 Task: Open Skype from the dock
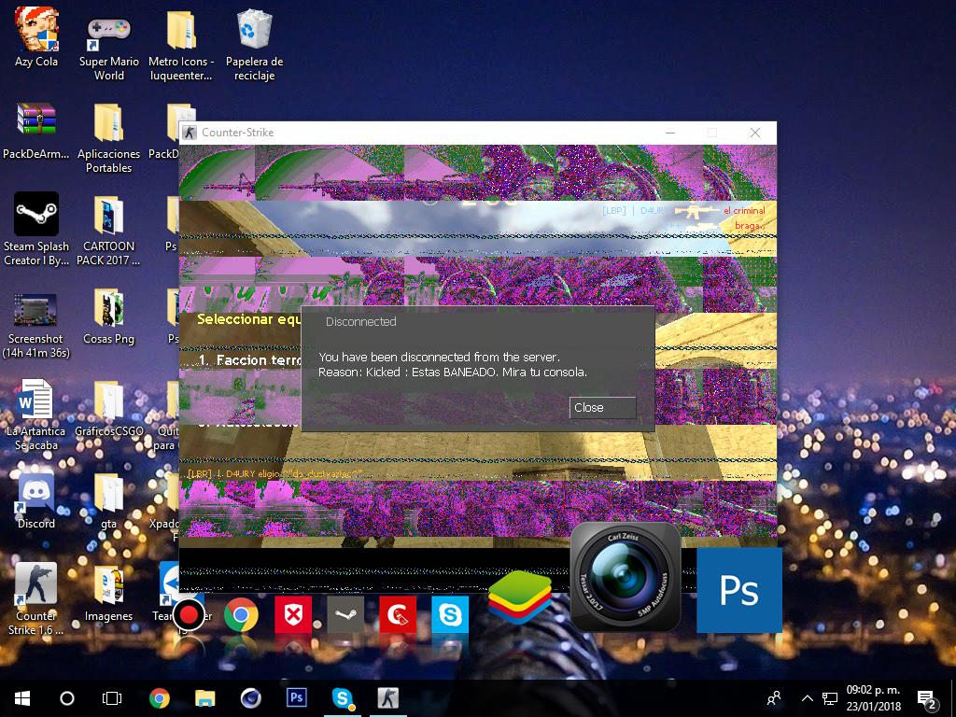coord(450,614)
